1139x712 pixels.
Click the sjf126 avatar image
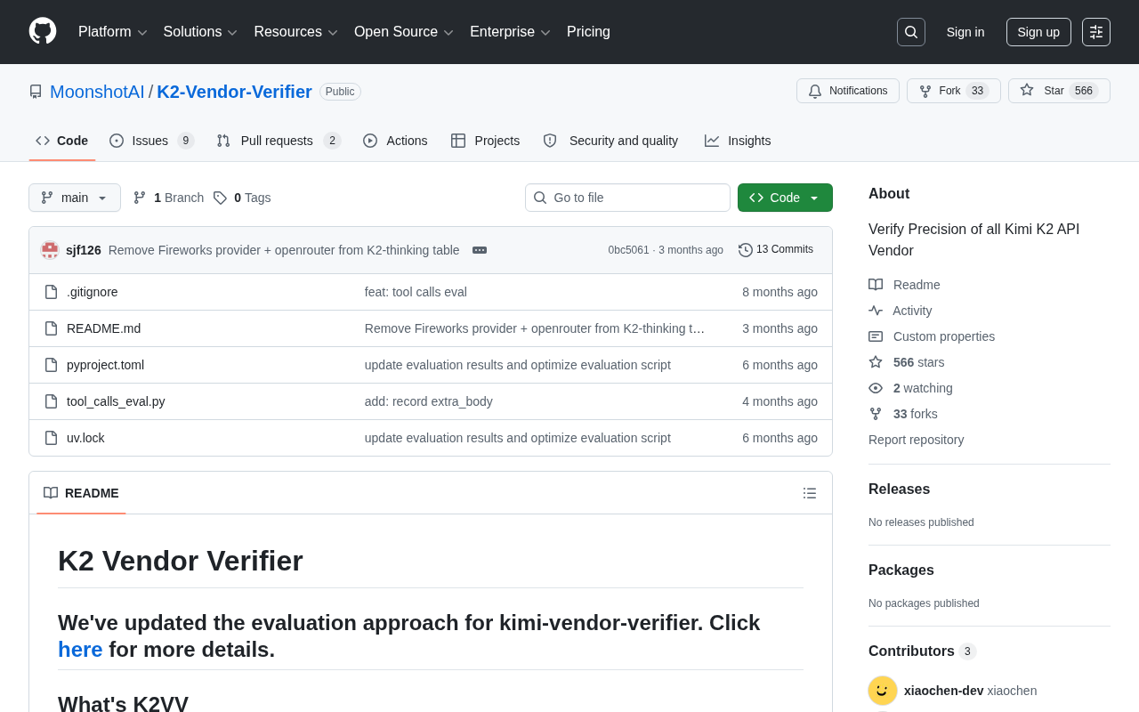(x=50, y=250)
